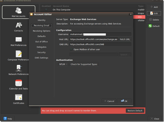Set account as Default
The width and height of the screenshot is (164, 122).
point(154,26)
